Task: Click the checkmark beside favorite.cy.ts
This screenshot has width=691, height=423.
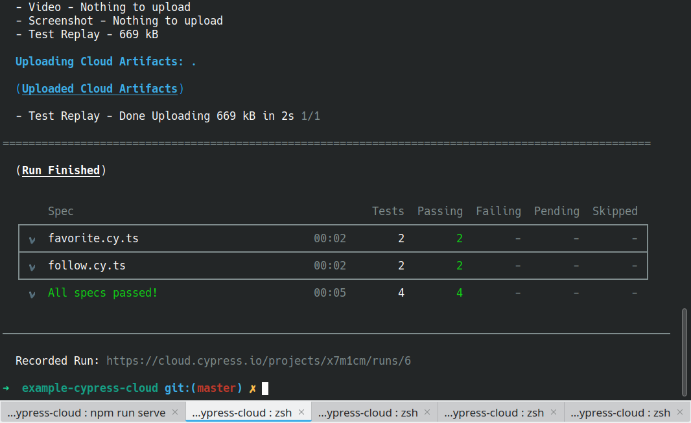Action: click(32, 240)
